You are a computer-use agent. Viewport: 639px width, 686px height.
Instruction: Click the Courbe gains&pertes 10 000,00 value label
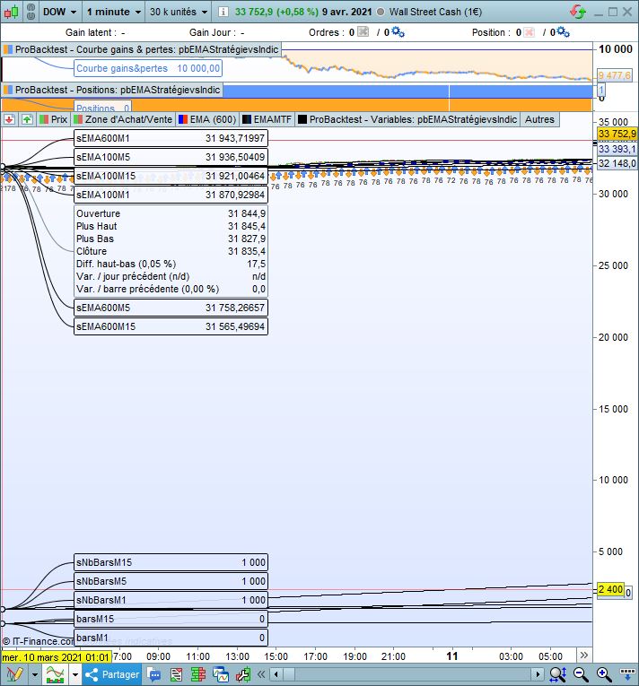(x=148, y=68)
